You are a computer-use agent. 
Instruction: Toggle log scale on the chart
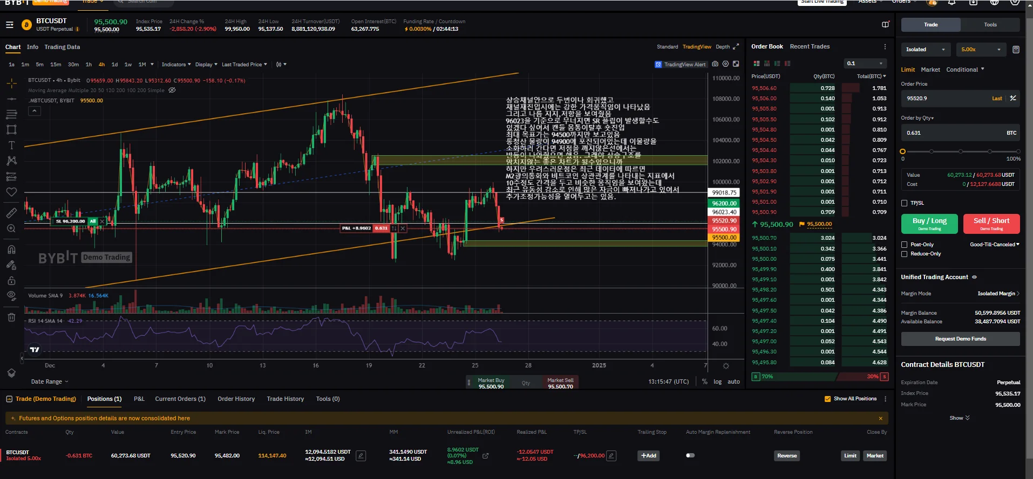(x=717, y=381)
